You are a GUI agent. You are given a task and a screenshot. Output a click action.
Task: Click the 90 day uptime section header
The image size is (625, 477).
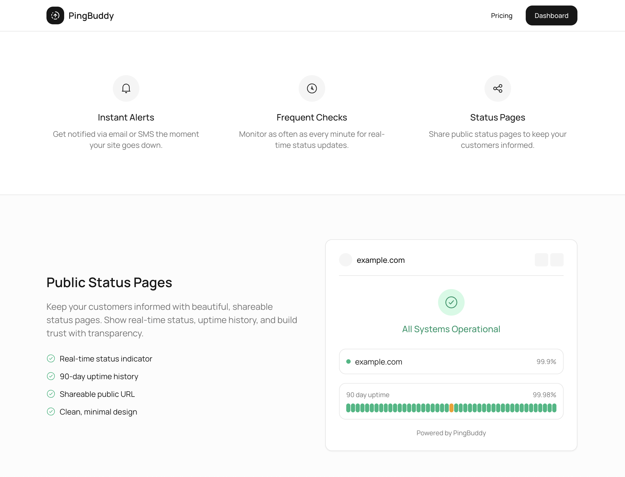tap(368, 395)
